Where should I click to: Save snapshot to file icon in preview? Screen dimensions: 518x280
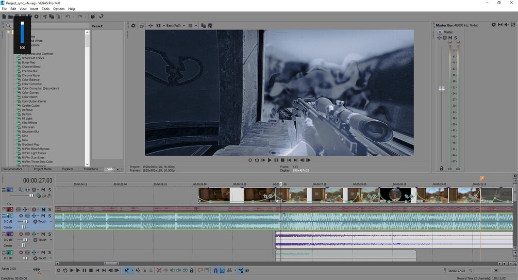pos(210,25)
